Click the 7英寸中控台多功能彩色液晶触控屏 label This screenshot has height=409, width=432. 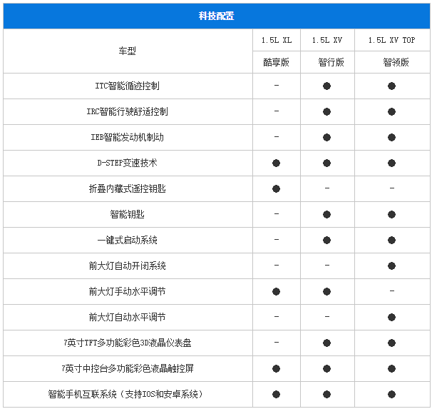pos(127,368)
